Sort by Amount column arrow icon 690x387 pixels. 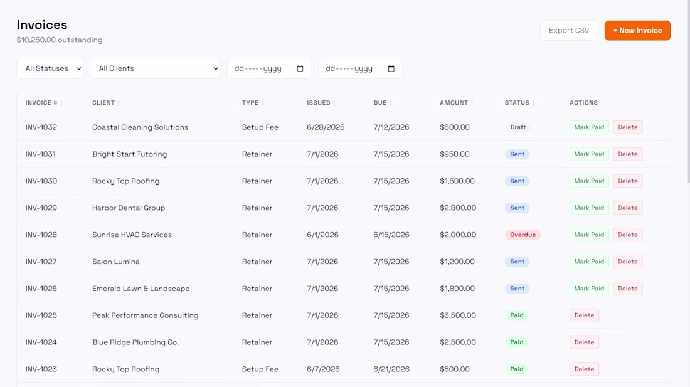472,103
